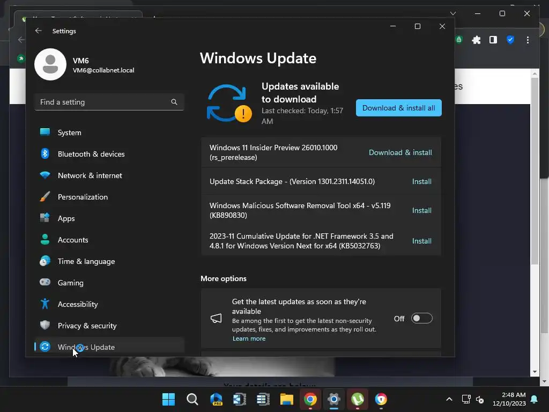Open uTorrent from the taskbar

pos(358,399)
